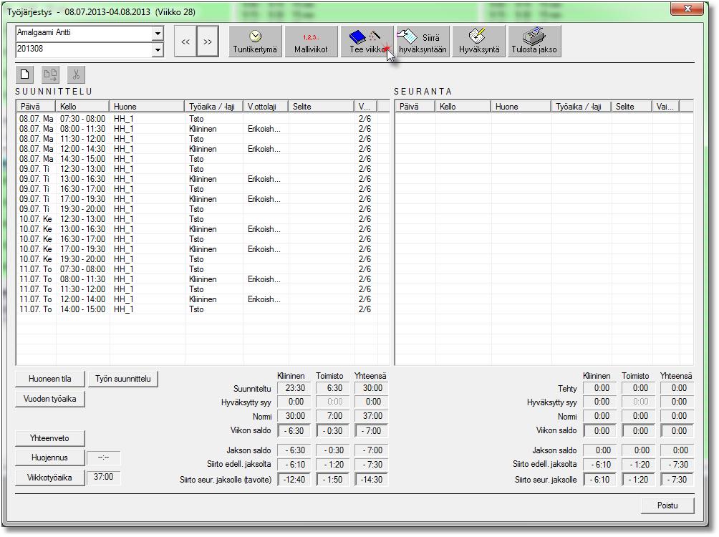Go to next week with >> button
719x537 pixels.
(208, 42)
